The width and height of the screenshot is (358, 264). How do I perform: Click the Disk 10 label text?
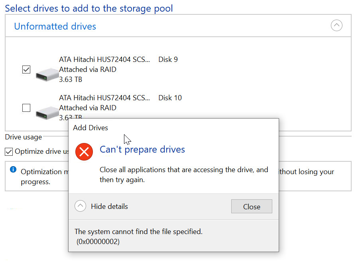pos(170,98)
